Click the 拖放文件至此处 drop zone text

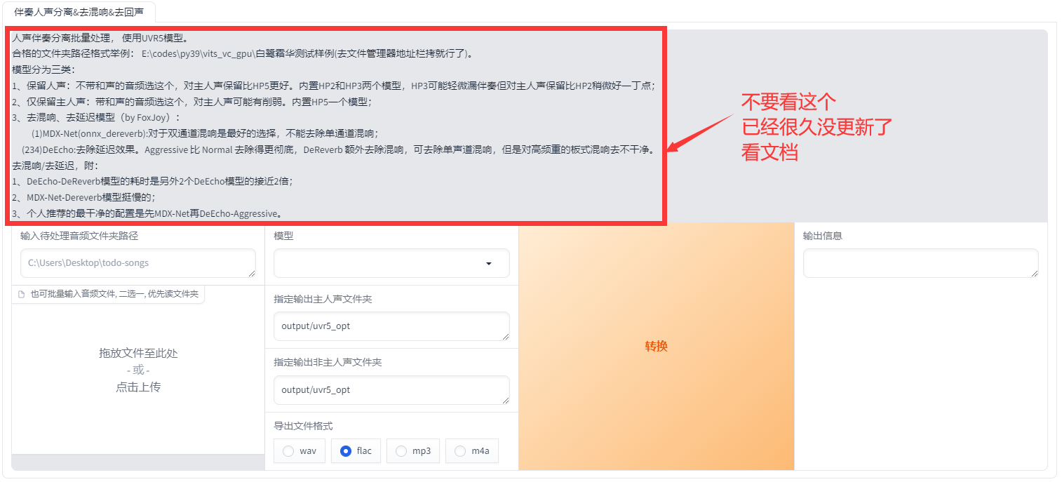pyautogui.click(x=138, y=353)
